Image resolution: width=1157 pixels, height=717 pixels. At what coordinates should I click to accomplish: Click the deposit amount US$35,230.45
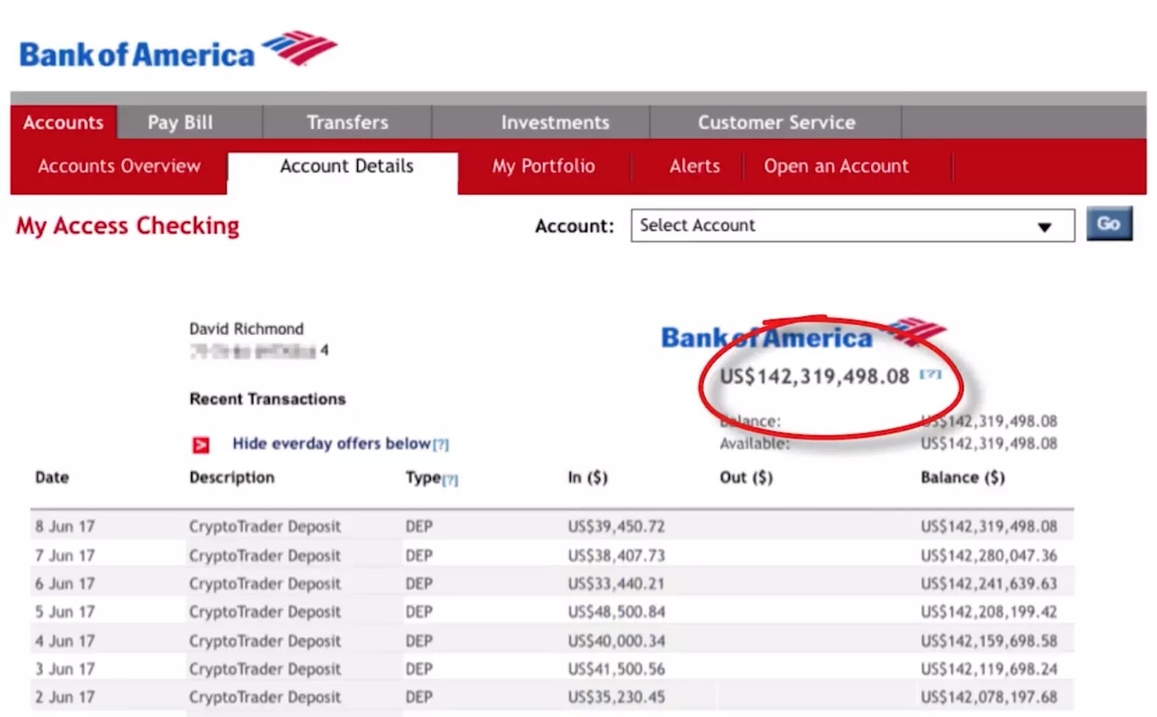616,698
